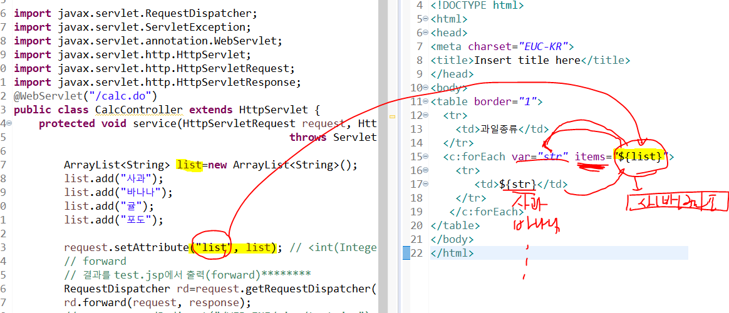Collapse the <table border> fold marker
The image size is (729, 313).
[427, 101]
